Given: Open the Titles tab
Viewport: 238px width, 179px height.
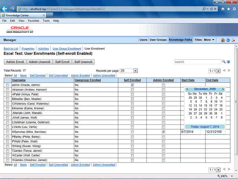Looking at the screenshot, I should click(198, 40).
